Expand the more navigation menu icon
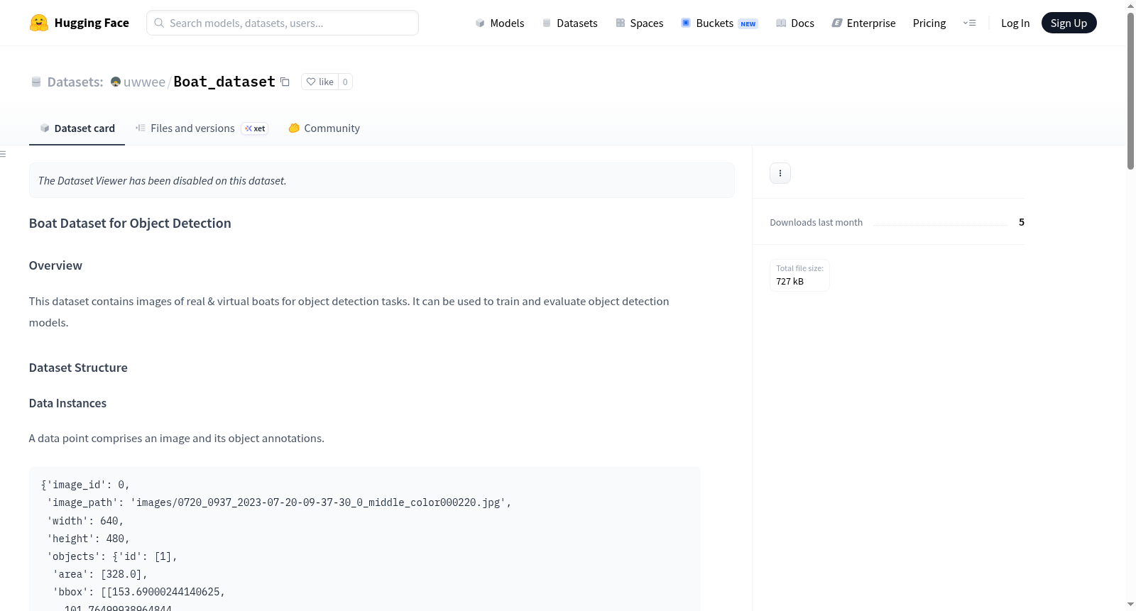The height and width of the screenshot is (611, 1136). 969,23
